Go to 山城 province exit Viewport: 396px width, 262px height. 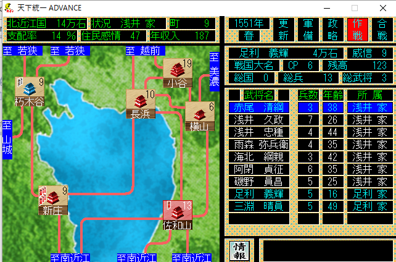7,140
